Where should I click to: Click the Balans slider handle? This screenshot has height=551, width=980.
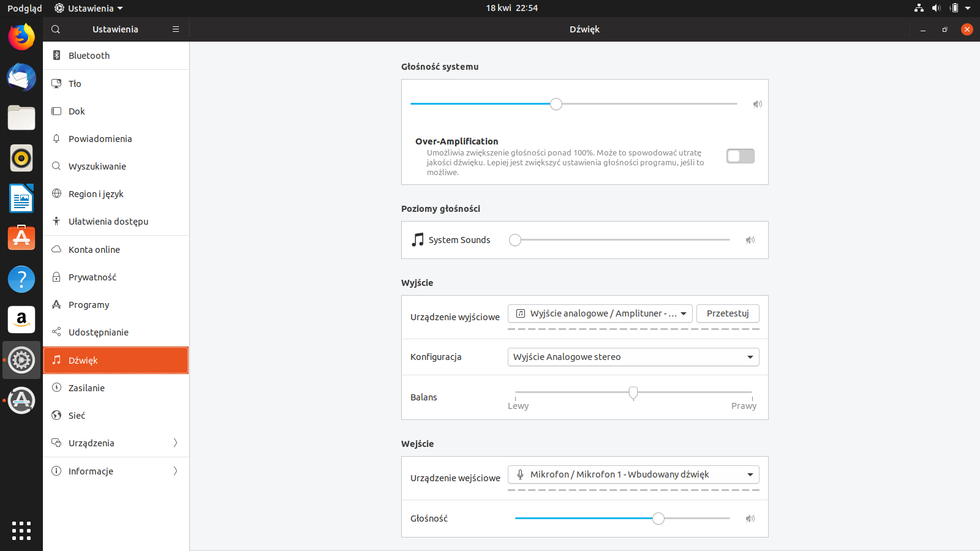[x=633, y=392]
